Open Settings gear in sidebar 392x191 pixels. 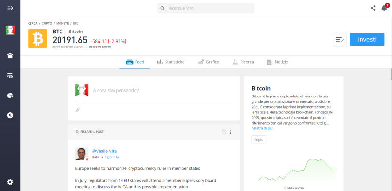click(x=10, y=182)
